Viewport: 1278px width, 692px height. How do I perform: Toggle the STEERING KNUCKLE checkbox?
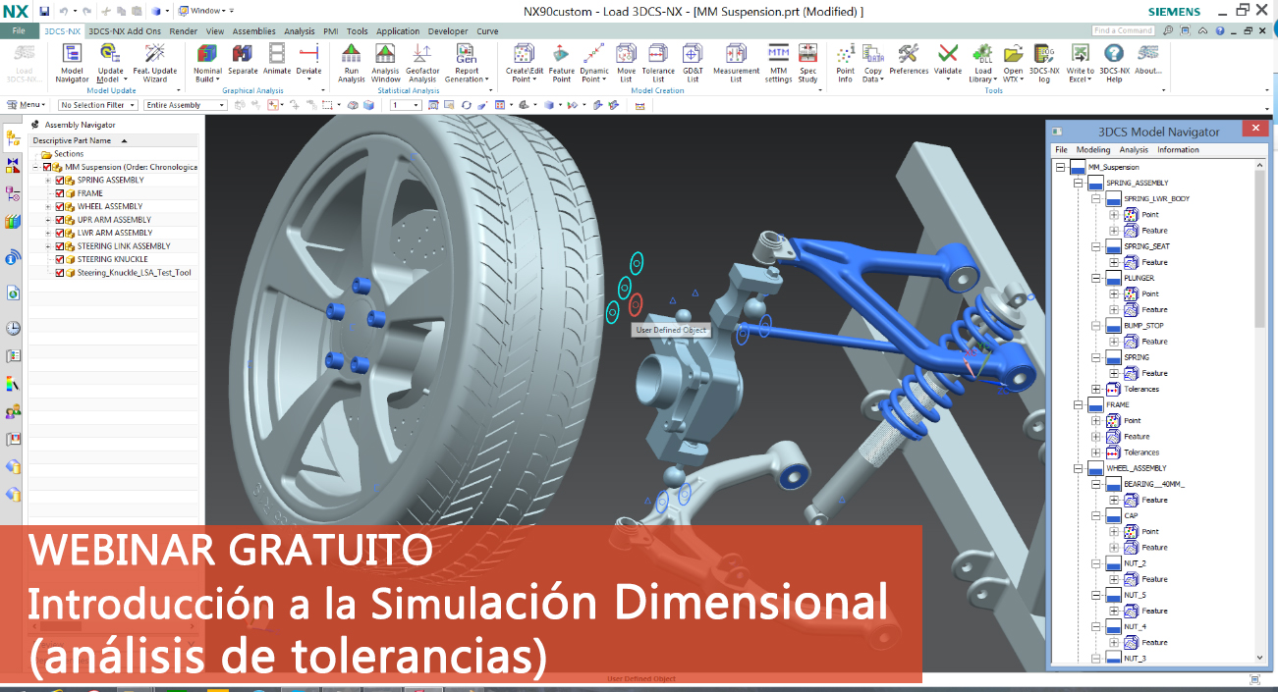tap(60, 259)
